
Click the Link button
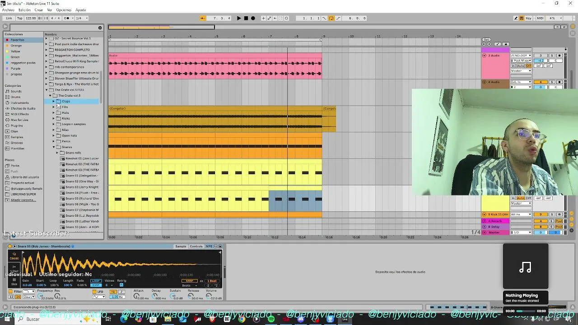point(9,18)
